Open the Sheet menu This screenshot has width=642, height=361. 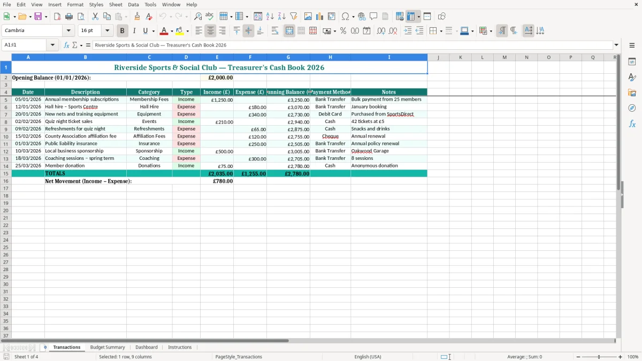tap(116, 4)
